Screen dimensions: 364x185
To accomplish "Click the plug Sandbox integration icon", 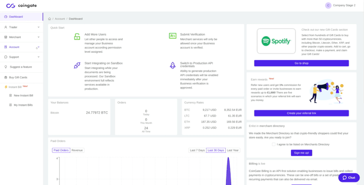I will [77, 65].
